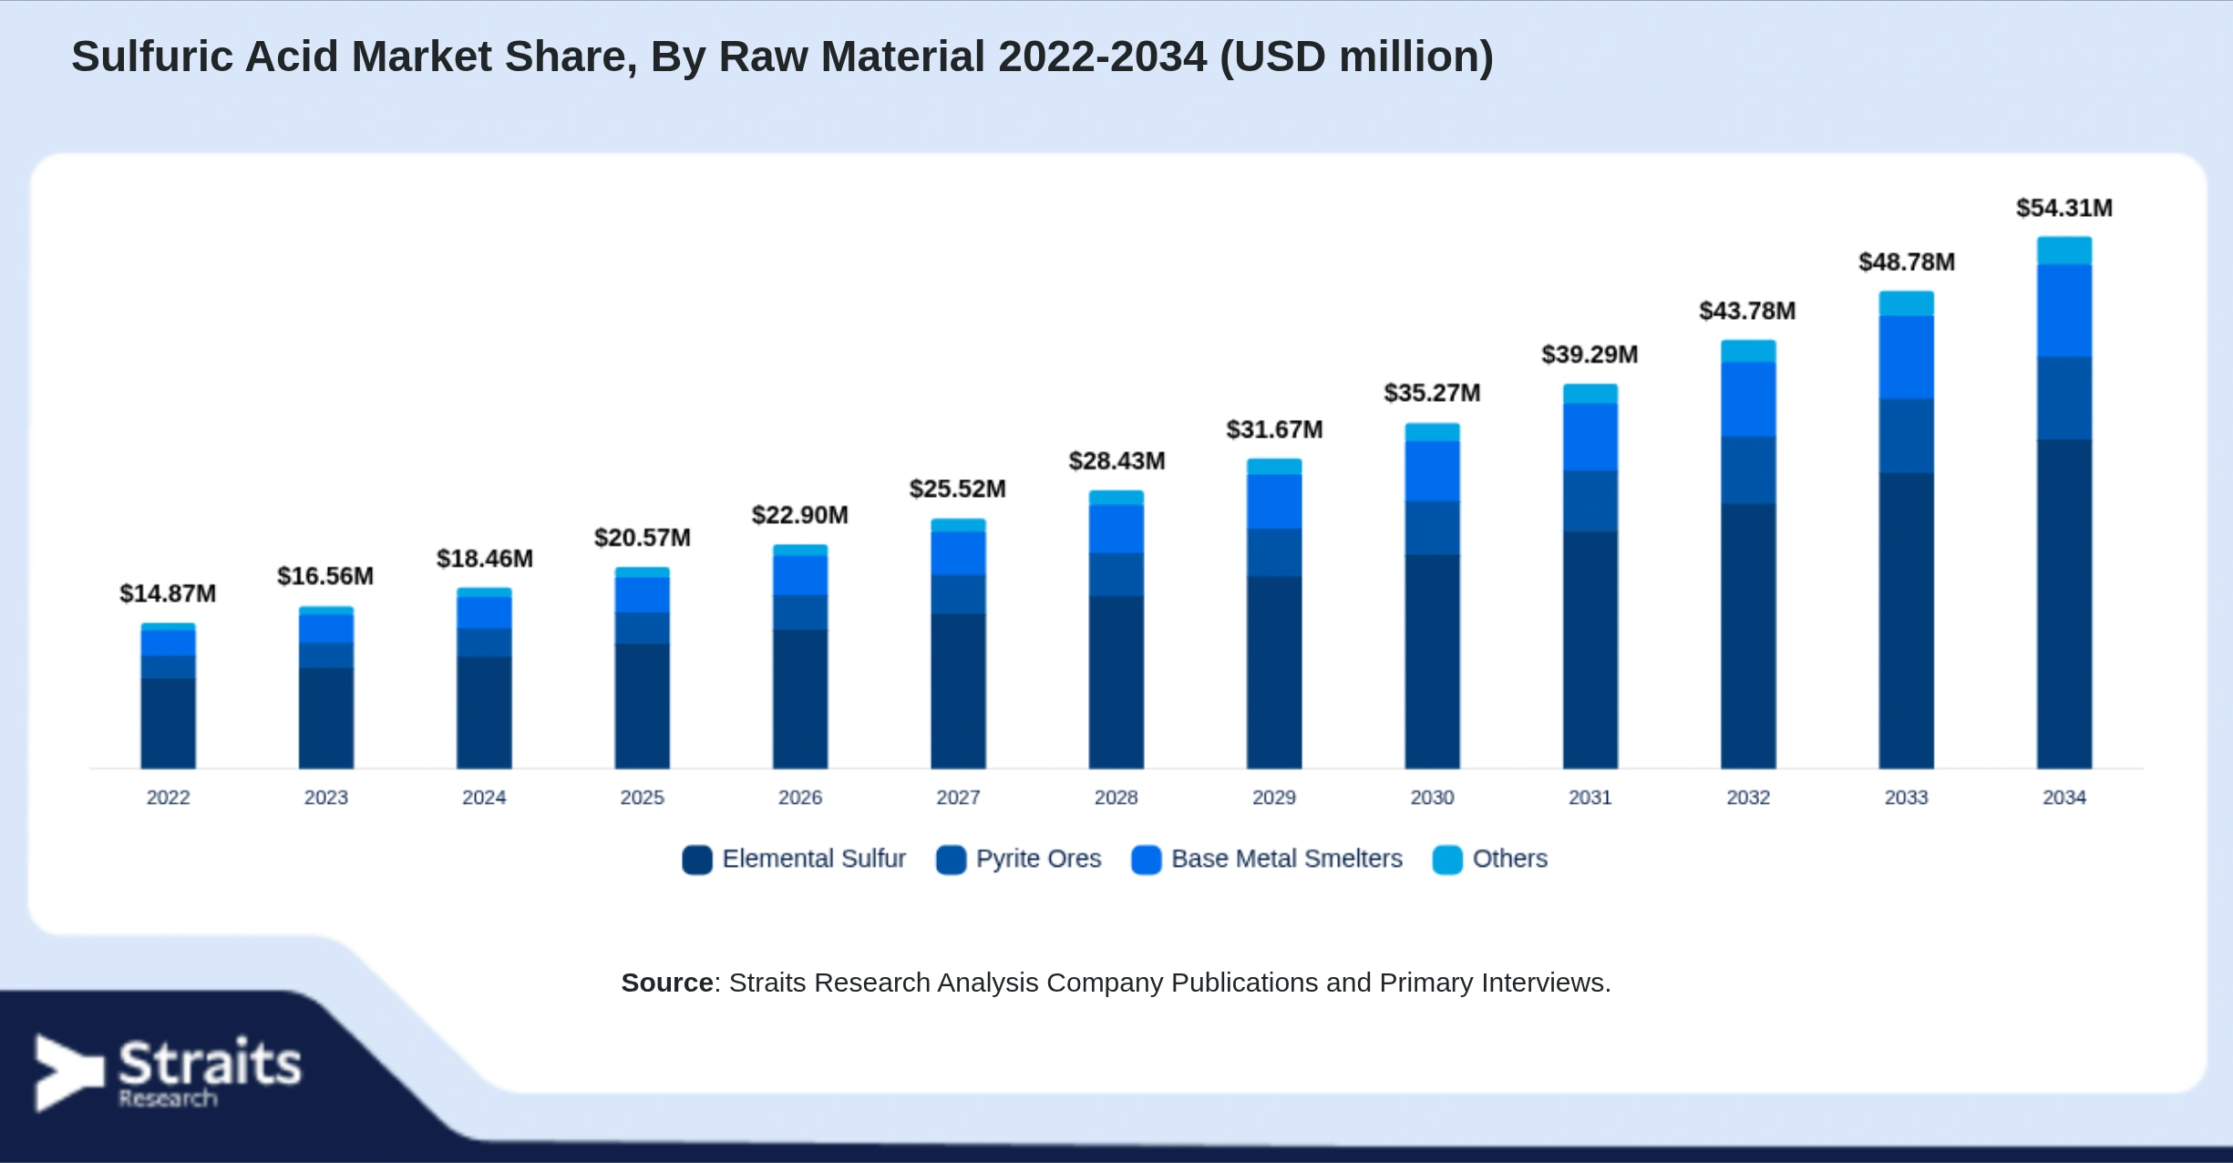2233x1163 pixels.
Task: Toggle the Elemental Sulfur legend label
Action: [814, 859]
